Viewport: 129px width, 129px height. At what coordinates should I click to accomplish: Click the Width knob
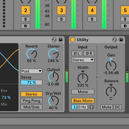83,78
